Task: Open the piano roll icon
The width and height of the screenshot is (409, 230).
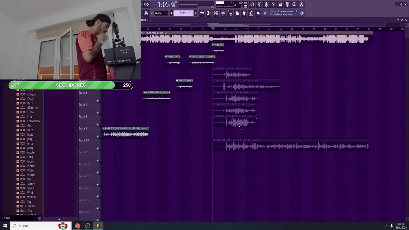Action: [x=209, y=13]
